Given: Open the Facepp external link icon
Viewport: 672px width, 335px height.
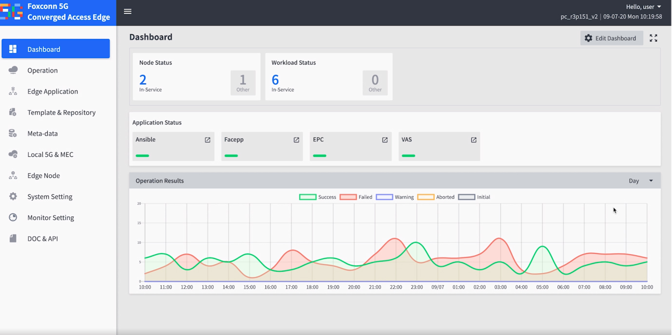Looking at the screenshot, I should point(296,140).
